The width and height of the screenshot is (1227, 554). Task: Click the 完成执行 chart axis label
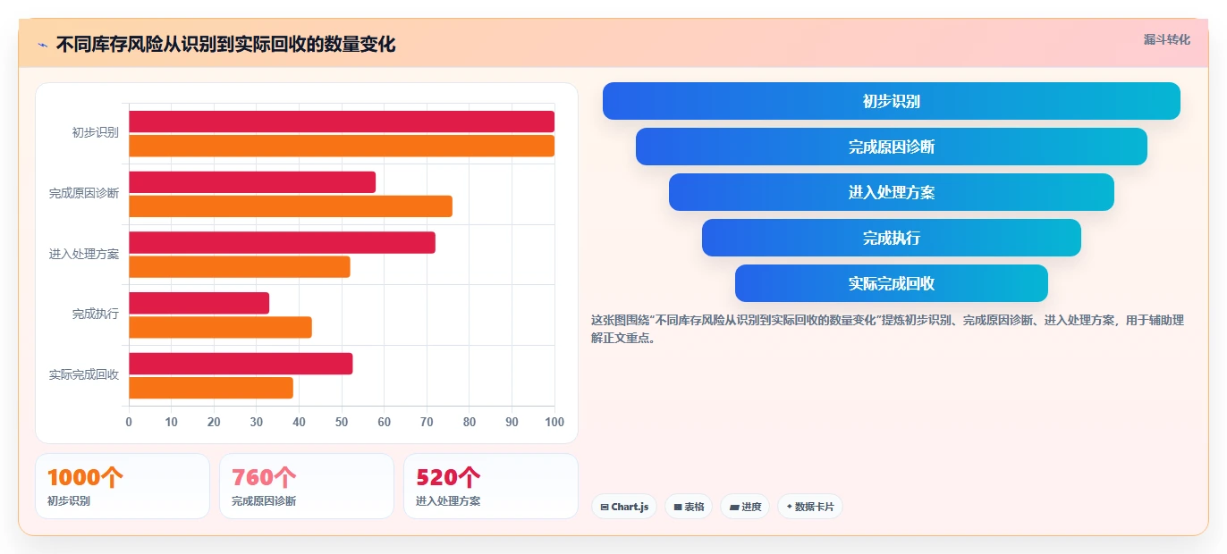pyautogui.click(x=96, y=315)
